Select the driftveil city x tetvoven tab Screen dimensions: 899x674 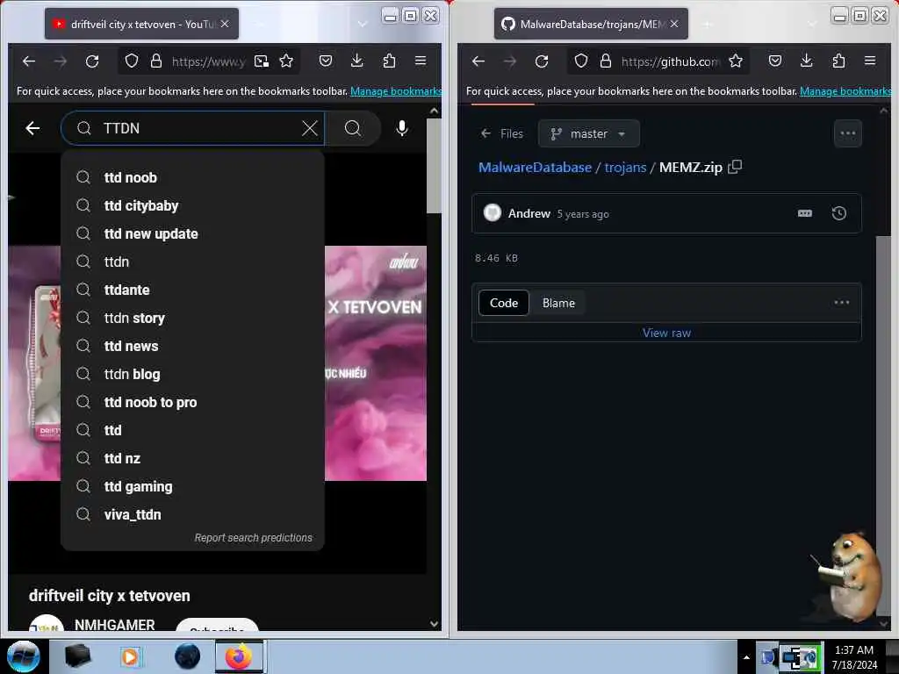point(141,24)
